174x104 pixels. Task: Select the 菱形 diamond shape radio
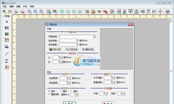[x=71, y=91]
